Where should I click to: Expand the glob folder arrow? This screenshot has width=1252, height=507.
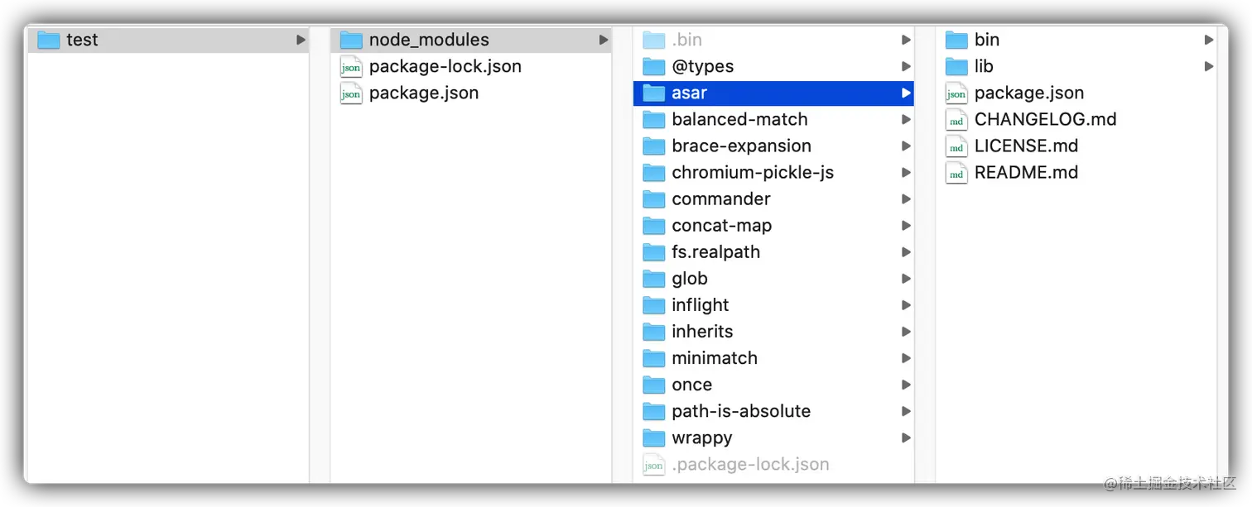(x=906, y=278)
